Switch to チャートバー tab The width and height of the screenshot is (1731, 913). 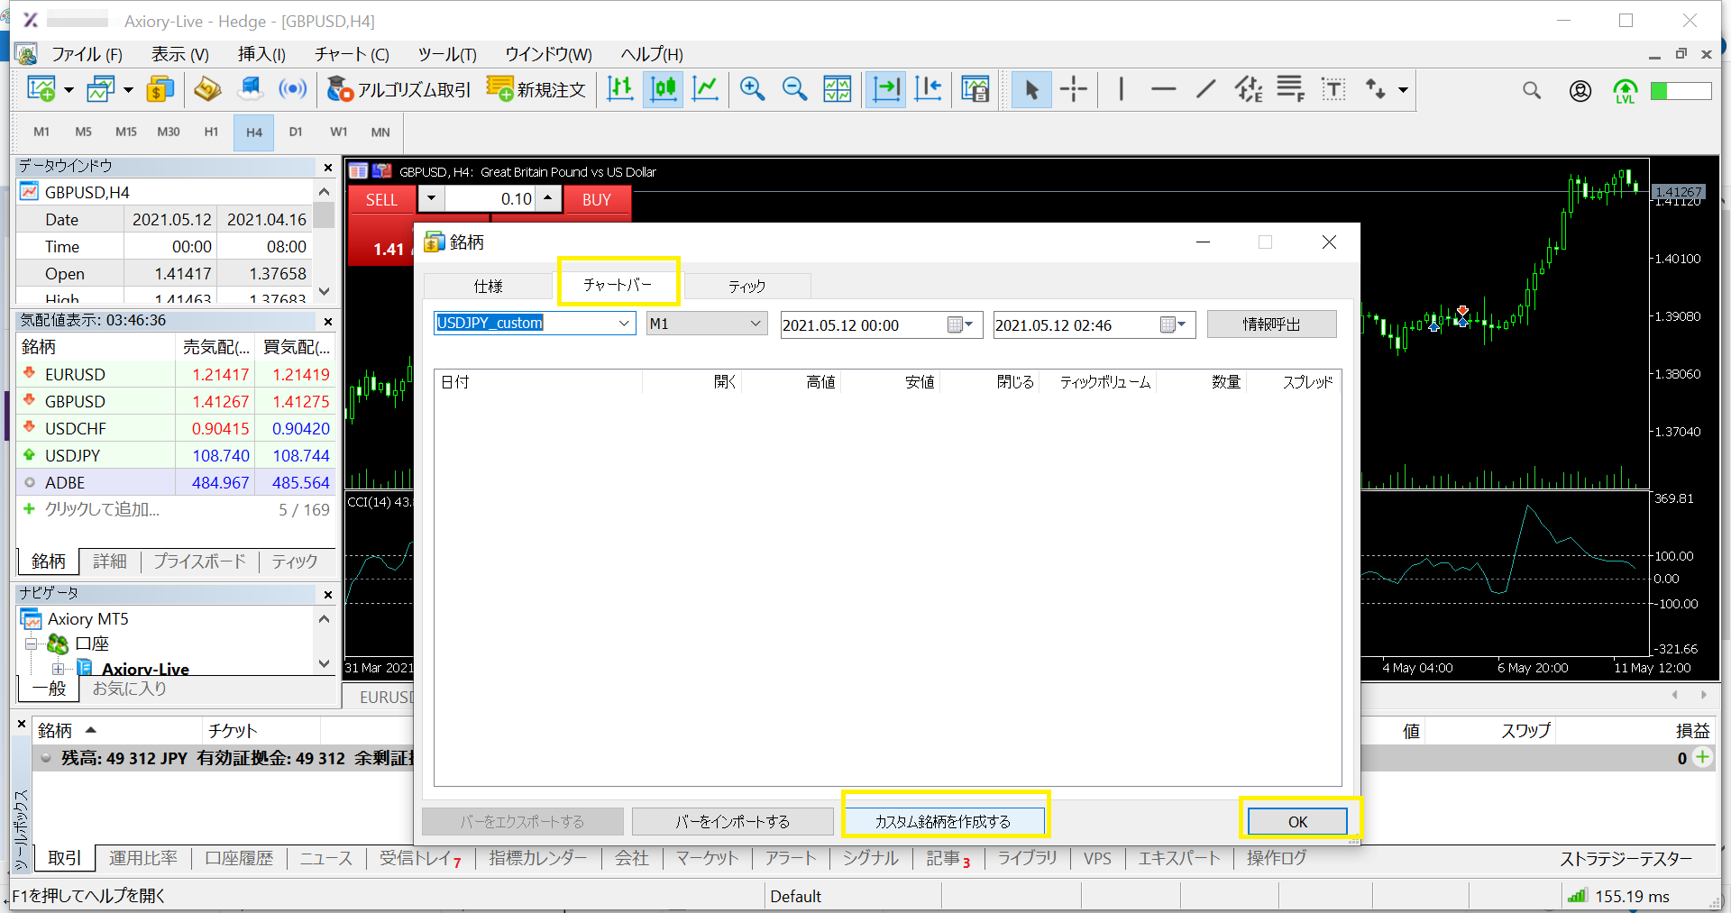coord(618,285)
